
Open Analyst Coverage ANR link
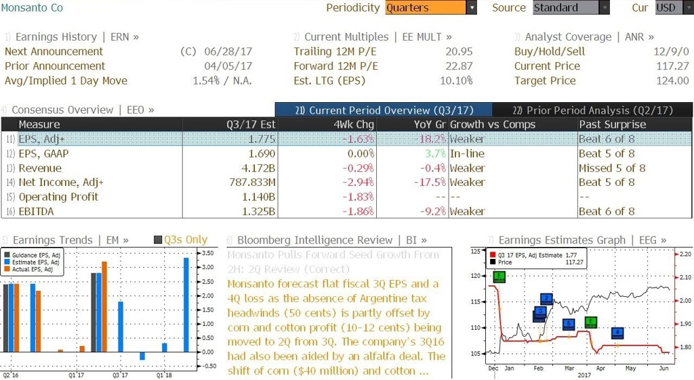(584, 37)
